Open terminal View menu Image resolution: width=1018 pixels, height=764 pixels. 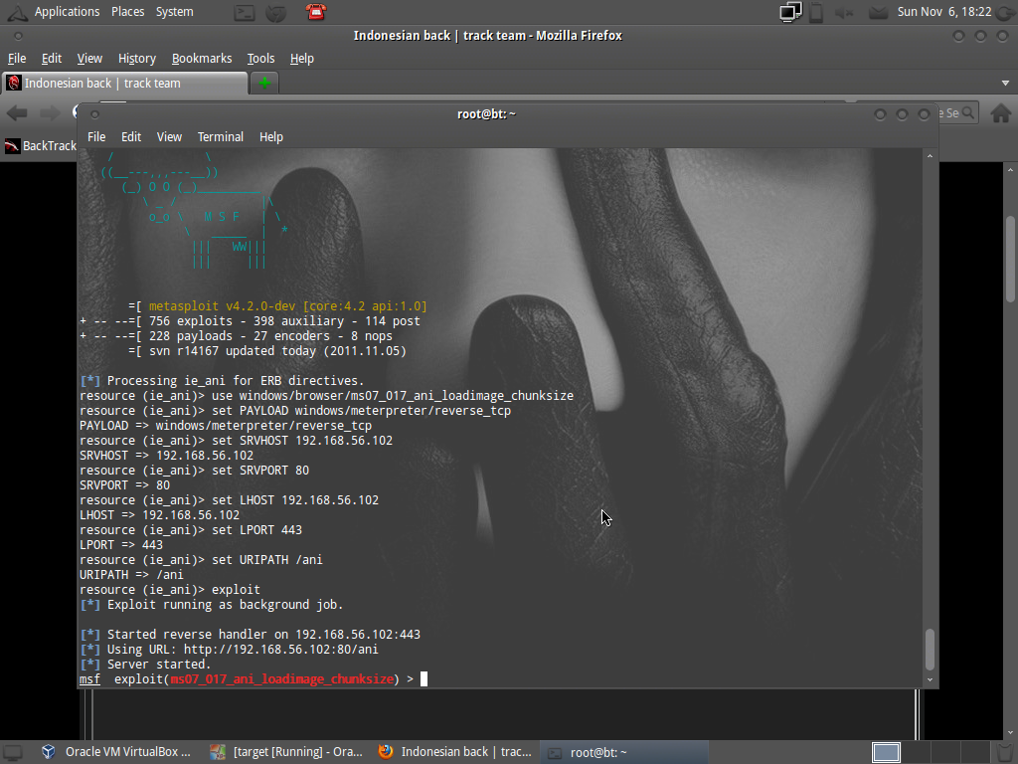pos(169,137)
